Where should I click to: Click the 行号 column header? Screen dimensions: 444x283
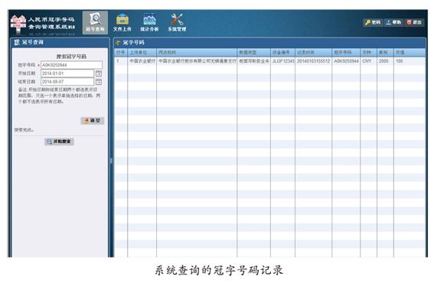(121, 52)
